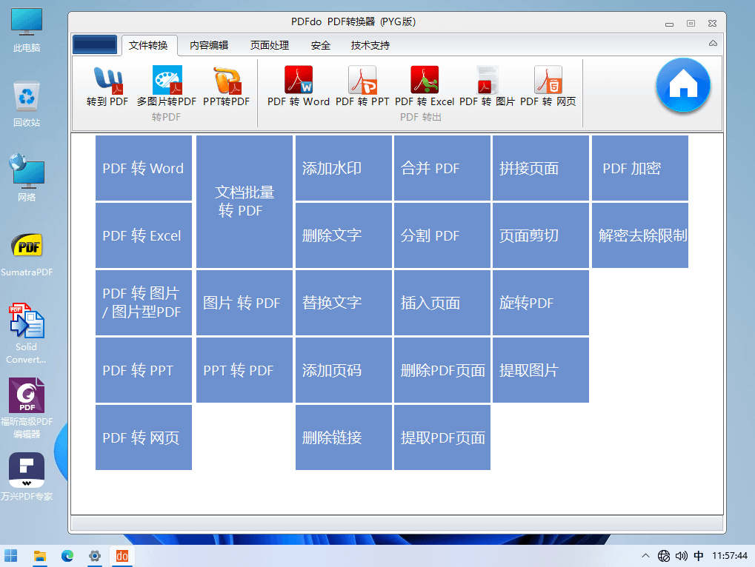Click the PDF 转 Word tile
Image resolution: width=755 pixels, height=567 pixels.
click(144, 168)
